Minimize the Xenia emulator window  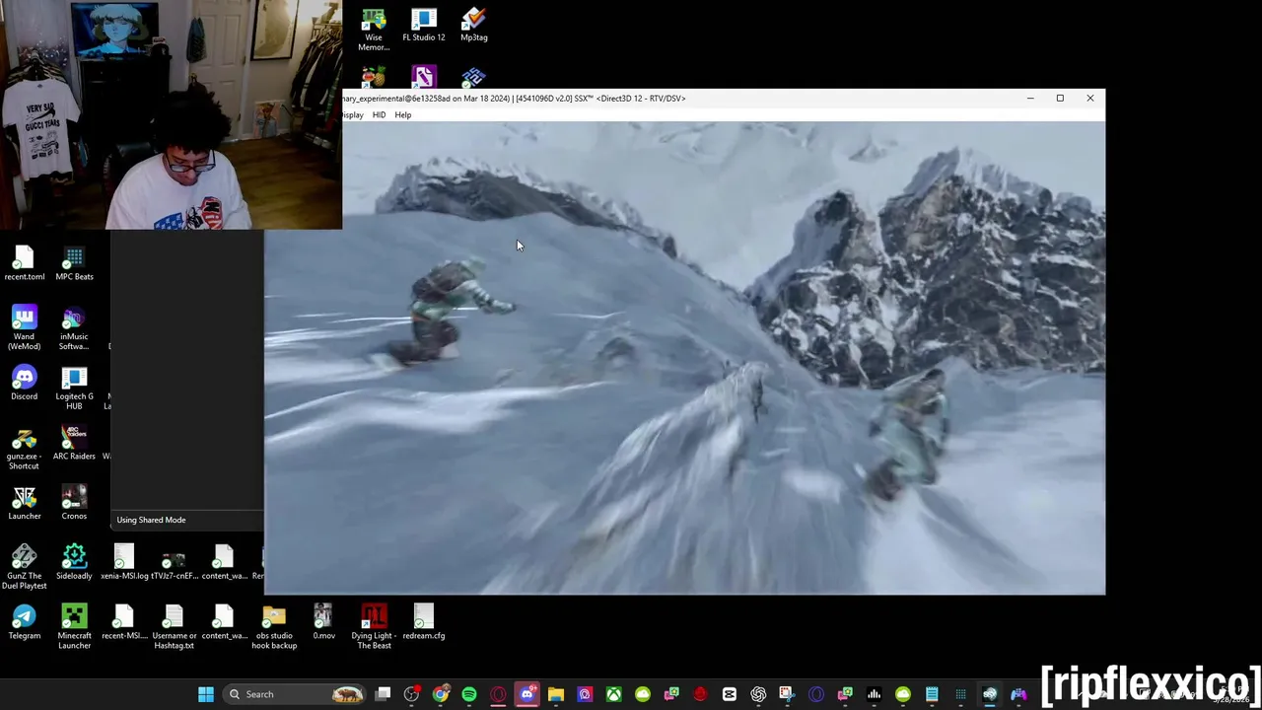click(1030, 99)
